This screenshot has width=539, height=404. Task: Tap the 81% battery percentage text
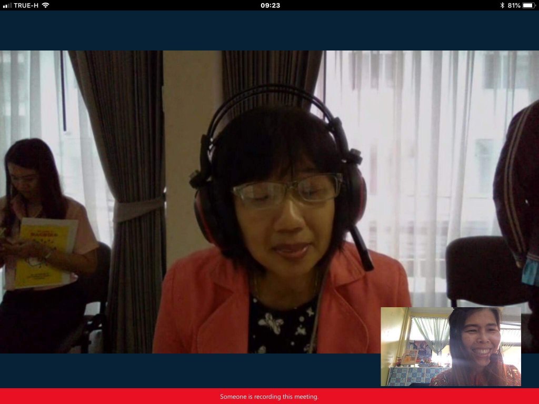pos(514,5)
